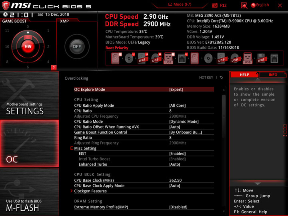Take a screenshot with the F12 camera icon
Screen dimensions: 288x216
215,5
